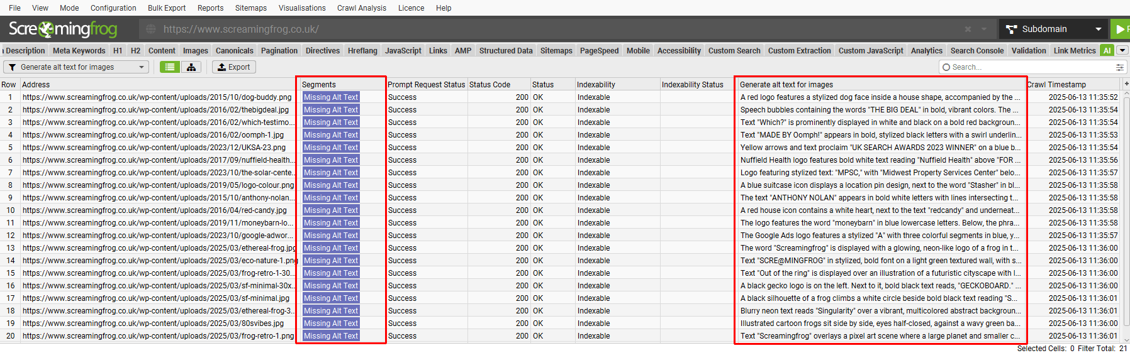Switch to the H2 tab
The width and height of the screenshot is (1130, 353).
point(135,51)
